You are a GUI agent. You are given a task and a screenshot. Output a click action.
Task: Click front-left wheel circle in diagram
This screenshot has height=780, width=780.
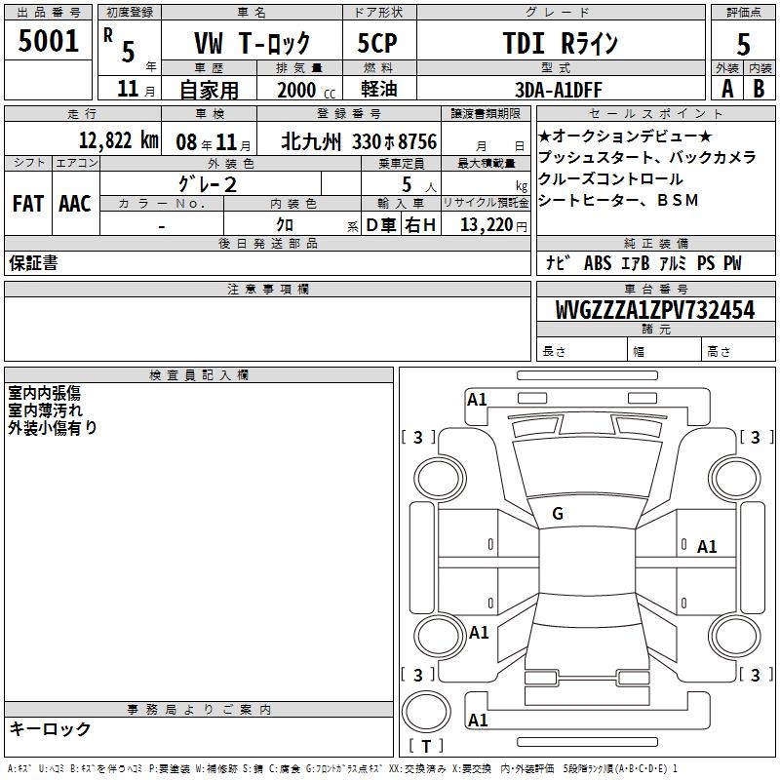pyautogui.click(x=440, y=479)
